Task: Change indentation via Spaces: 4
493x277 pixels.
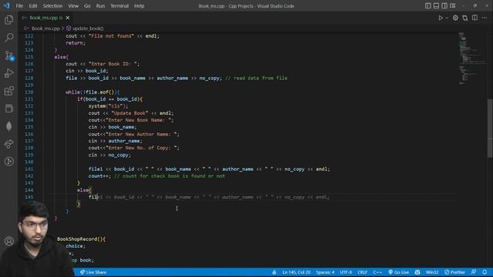Action: [x=325, y=272]
